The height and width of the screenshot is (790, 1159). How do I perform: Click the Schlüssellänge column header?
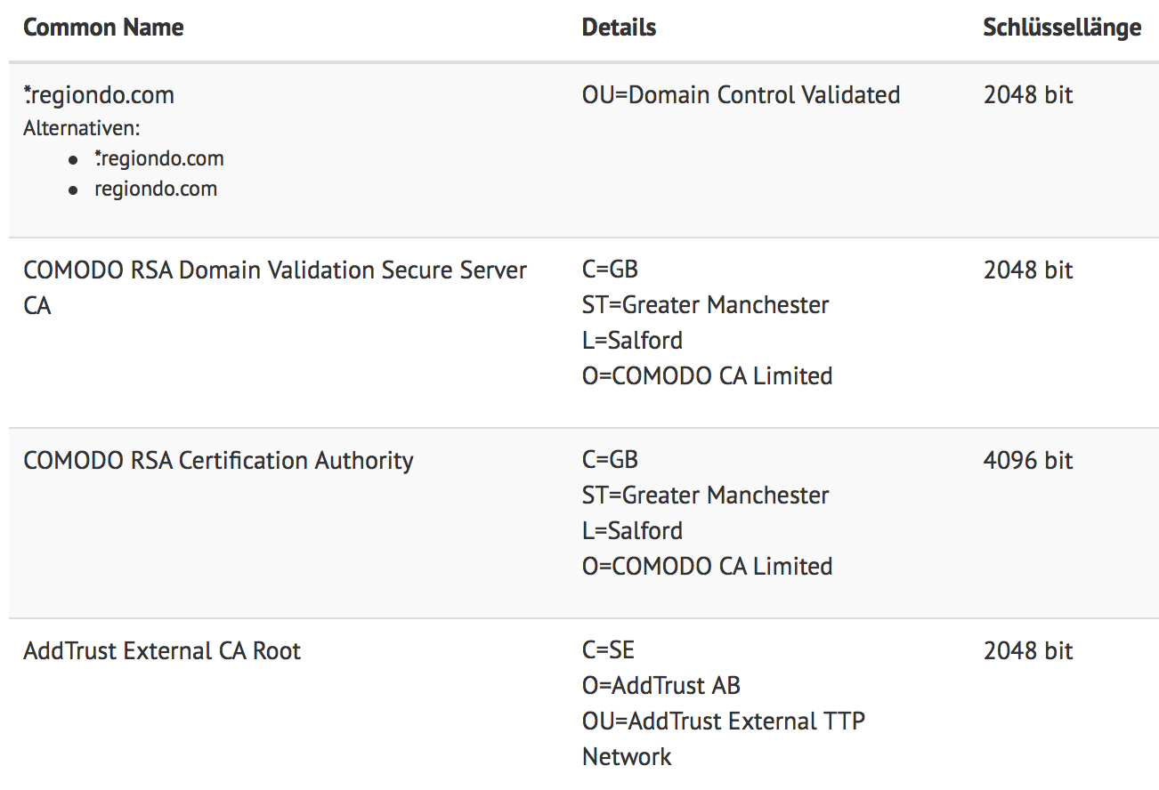pyautogui.click(x=1061, y=28)
